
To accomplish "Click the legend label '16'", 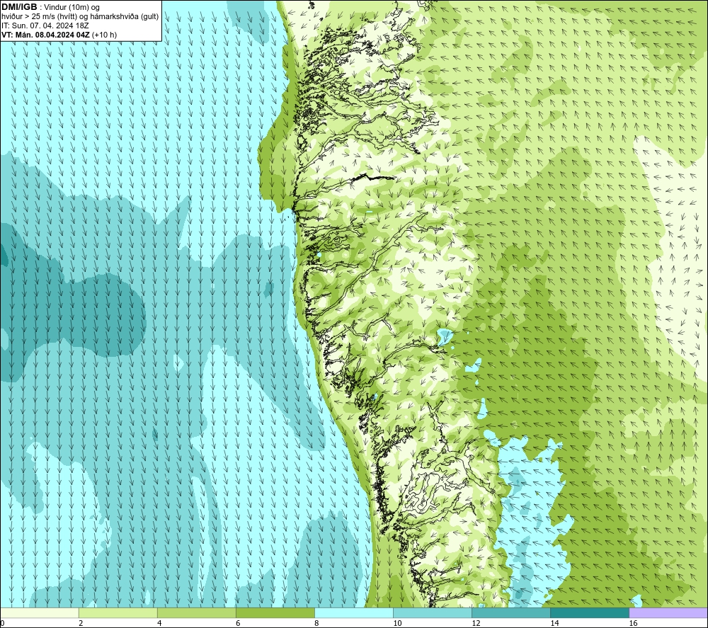I will (633, 624).
